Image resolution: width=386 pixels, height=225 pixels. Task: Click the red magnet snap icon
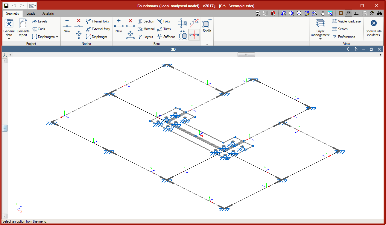(x=273, y=13)
